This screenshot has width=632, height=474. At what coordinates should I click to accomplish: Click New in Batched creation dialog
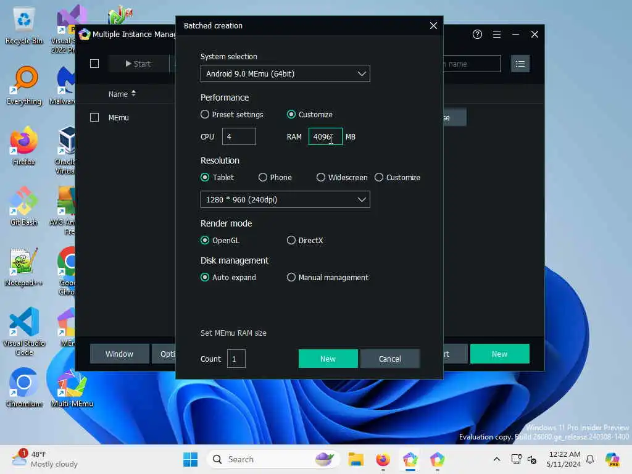coord(328,359)
